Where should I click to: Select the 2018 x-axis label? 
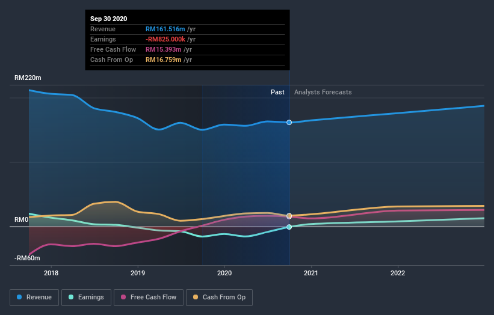[51, 273]
